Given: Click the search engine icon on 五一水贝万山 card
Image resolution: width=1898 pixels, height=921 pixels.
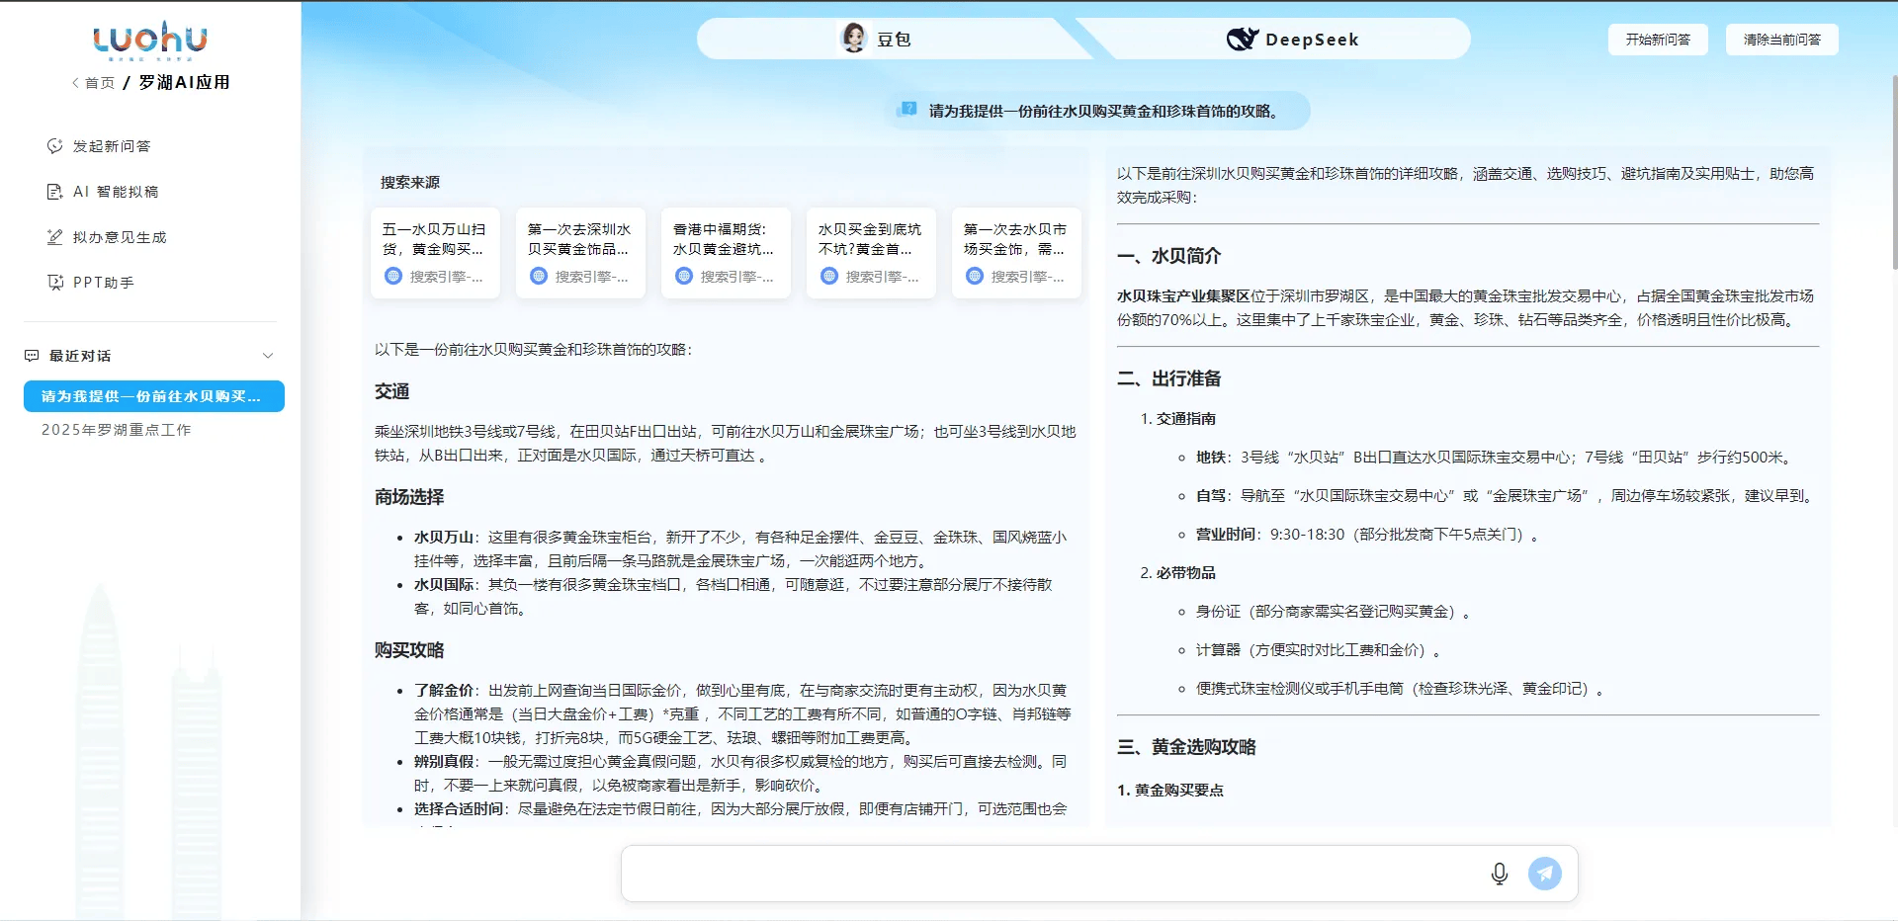Looking at the screenshot, I should coord(391,276).
